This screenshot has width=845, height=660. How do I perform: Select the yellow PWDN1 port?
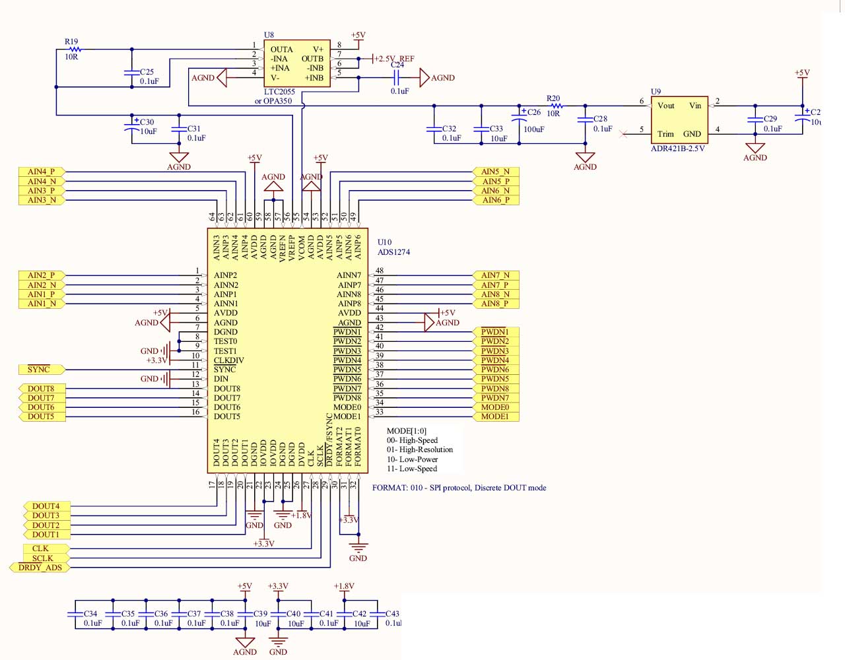(496, 332)
